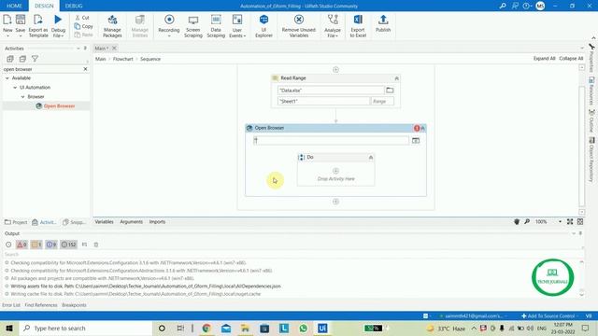The width and height of the screenshot is (598, 336).
Task: Toggle error messages filter in Output
Action: tap(22, 245)
